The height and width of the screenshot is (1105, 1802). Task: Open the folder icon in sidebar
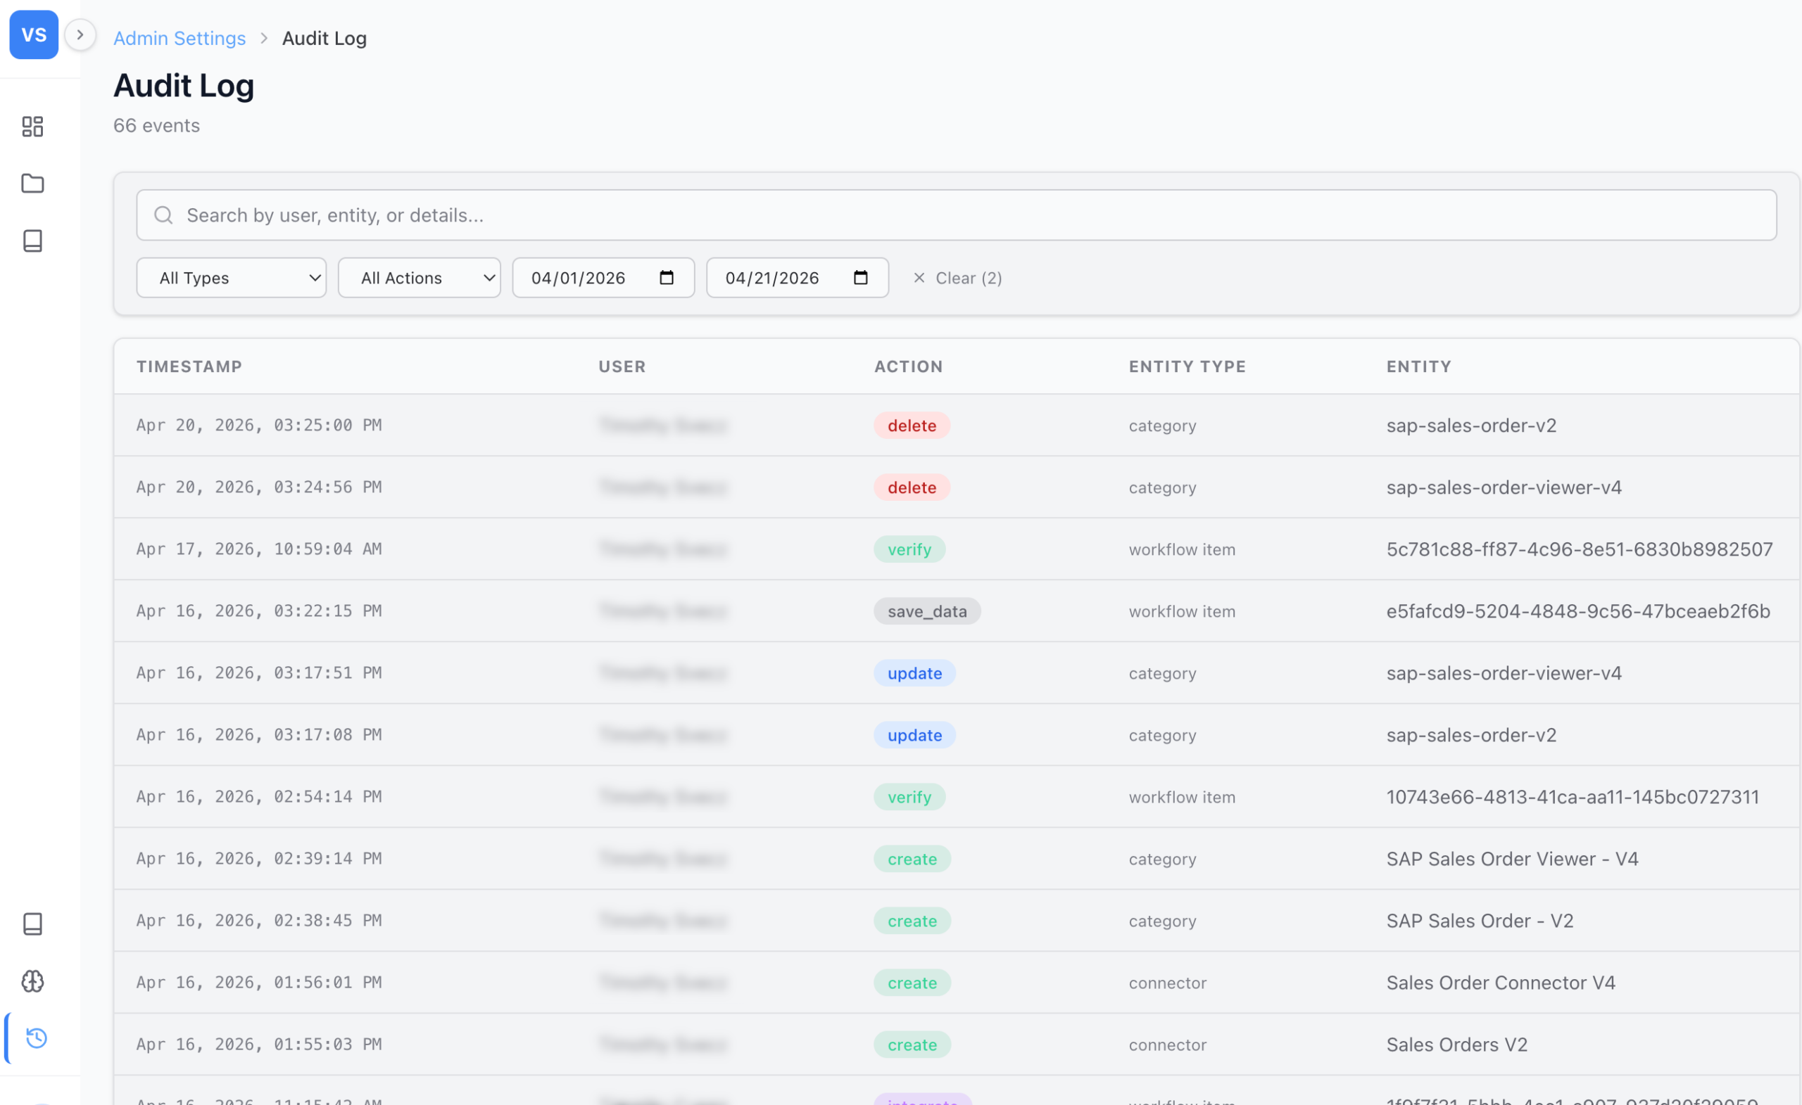(x=33, y=184)
